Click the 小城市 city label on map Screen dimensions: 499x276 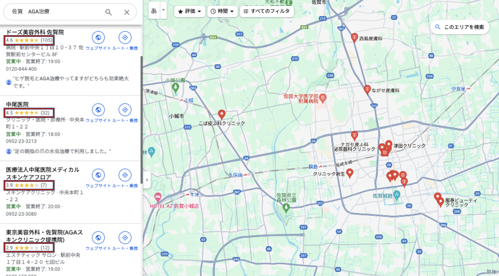coord(176,116)
